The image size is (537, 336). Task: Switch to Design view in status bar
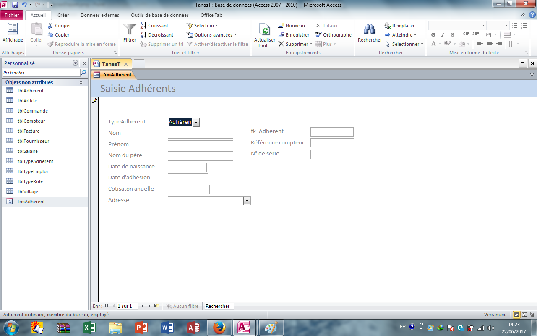[532, 315]
